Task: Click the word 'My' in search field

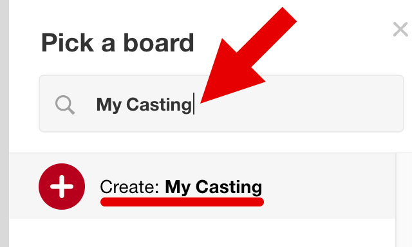Action: [109, 105]
